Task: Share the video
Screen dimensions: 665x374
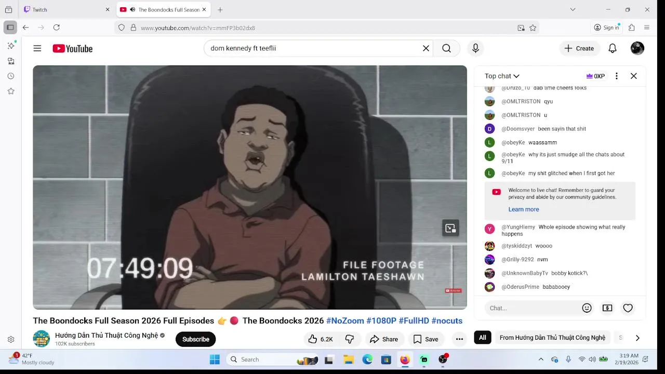Action: [384, 339]
